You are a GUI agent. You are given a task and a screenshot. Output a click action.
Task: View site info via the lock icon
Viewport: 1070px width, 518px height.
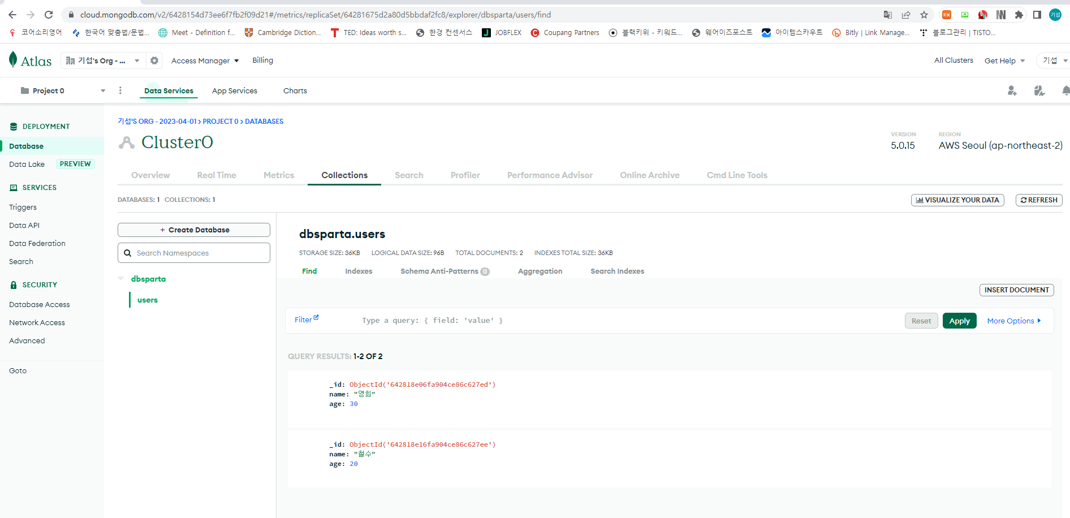(71, 15)
